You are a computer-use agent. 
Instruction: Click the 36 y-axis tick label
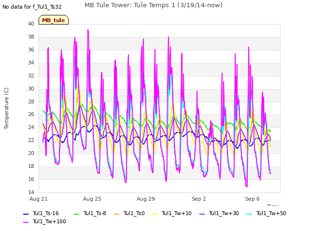point(31,50)
